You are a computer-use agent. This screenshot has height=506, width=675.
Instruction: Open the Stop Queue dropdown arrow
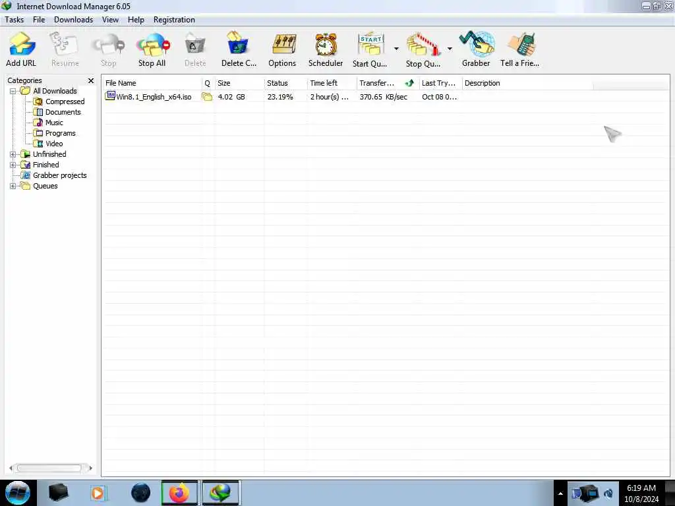click(450, 49)
